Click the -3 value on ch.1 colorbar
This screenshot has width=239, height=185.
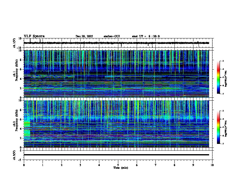(222, 61)
